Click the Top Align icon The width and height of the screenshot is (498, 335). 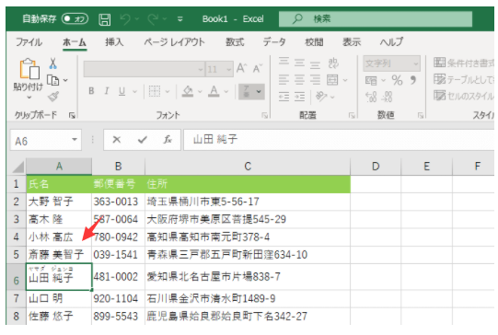(x=284, y=61)
